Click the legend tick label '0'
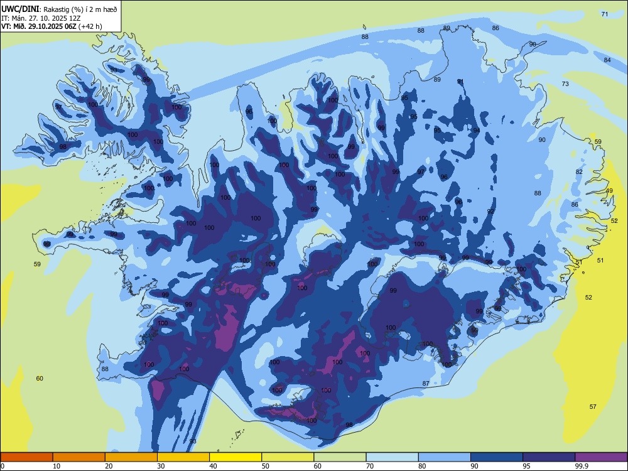Screen dimensions: 628x471 (3, 466)
